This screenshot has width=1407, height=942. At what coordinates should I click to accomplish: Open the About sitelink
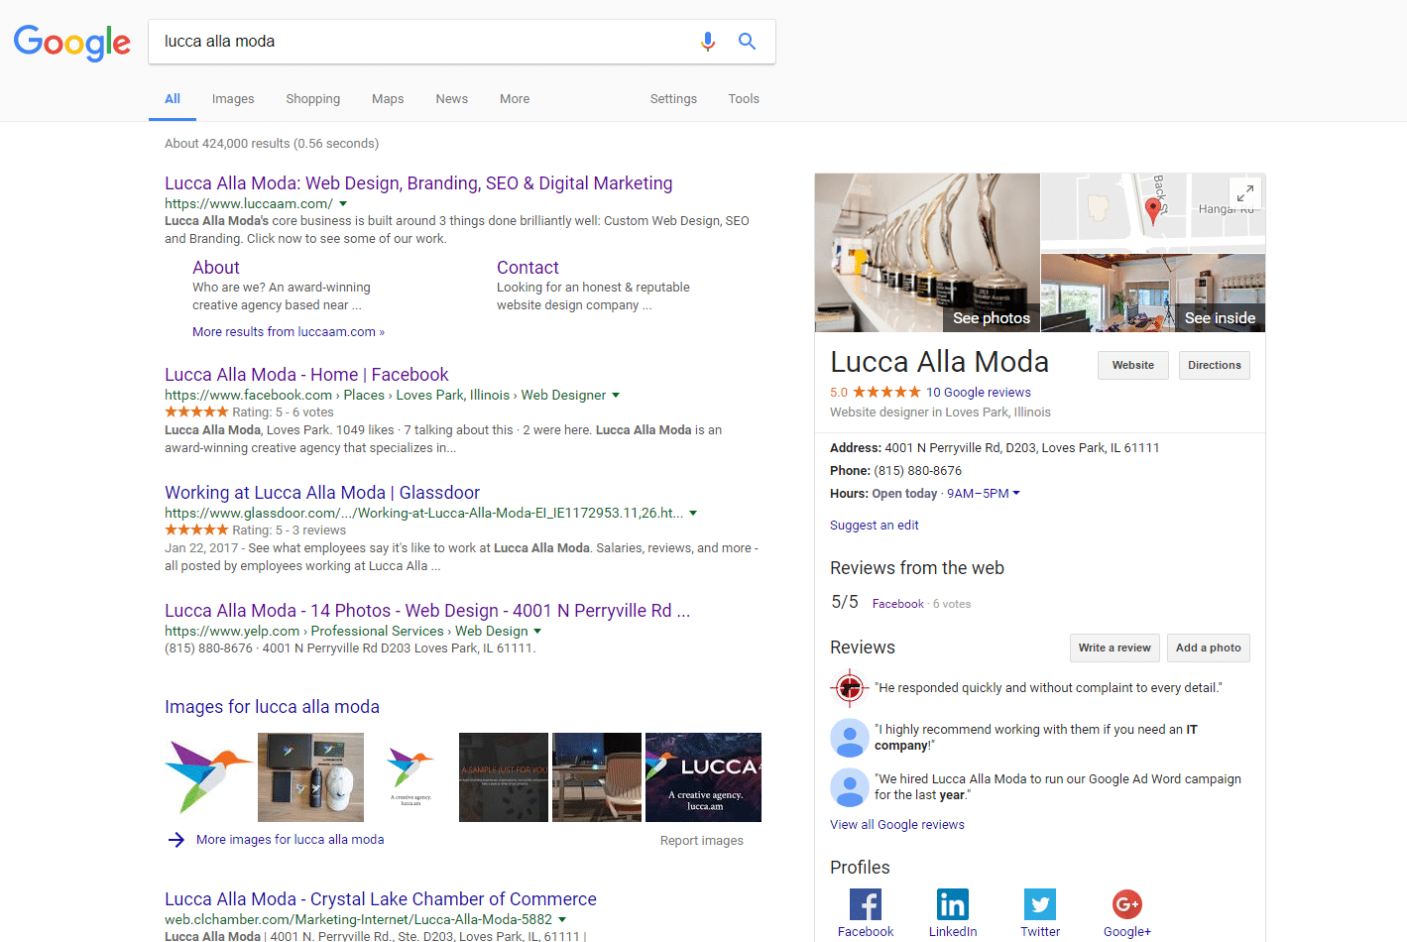216,268
